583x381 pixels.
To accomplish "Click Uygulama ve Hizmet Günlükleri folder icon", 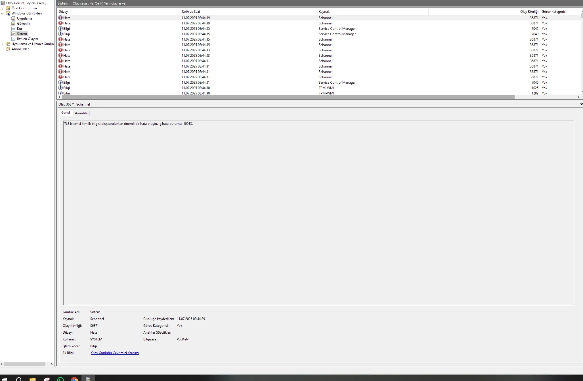I will (8, 44).
